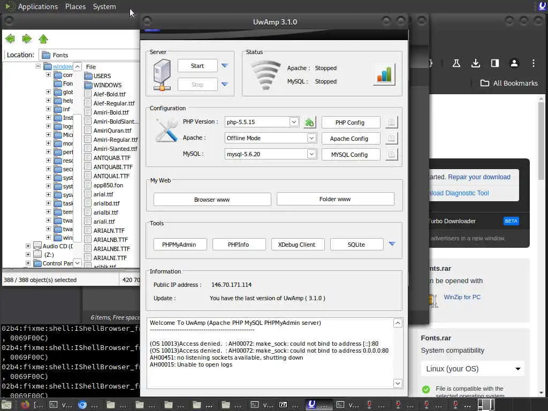
Task: Open the Applications menu
Action: click(x=38, y=6)
